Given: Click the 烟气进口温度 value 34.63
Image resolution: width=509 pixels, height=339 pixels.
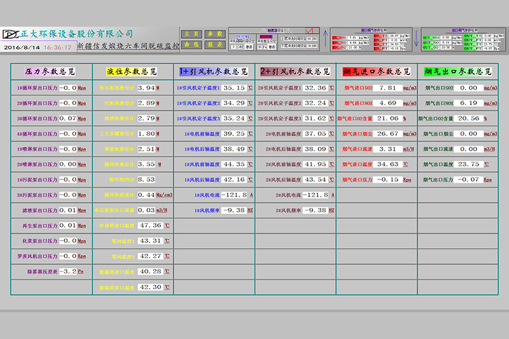Looking at the screenshot, I should click(x=387, y=165).
